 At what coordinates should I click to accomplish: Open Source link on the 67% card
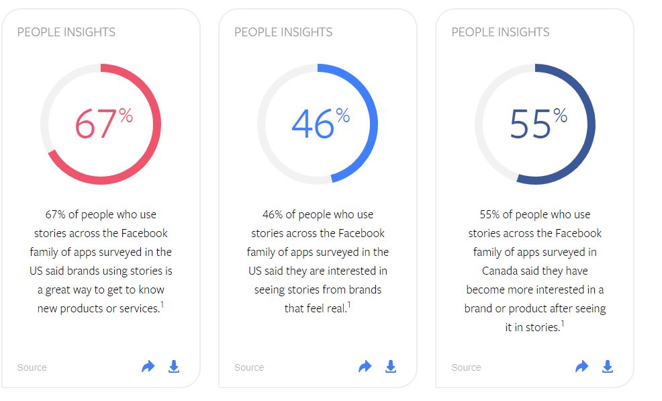coord(32,367)
